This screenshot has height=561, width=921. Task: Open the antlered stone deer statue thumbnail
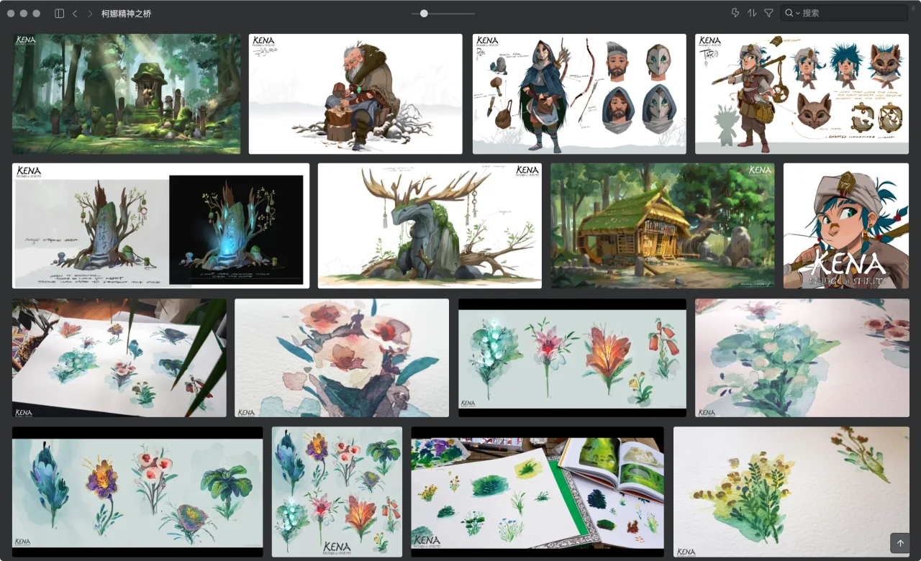point(430,226)
